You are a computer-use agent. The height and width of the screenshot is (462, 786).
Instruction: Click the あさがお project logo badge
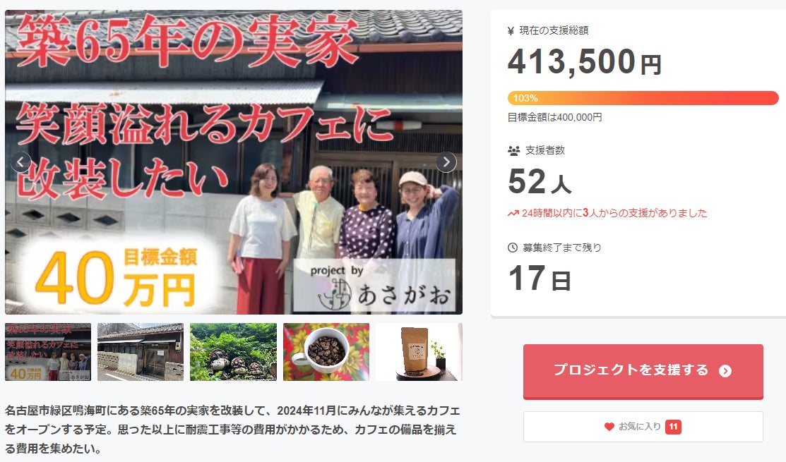tap(374, 286)
